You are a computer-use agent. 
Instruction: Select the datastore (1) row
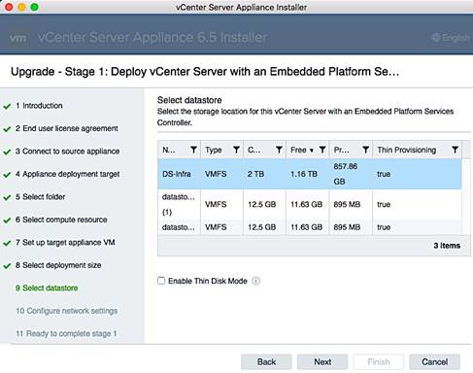(x=310, y=204)
